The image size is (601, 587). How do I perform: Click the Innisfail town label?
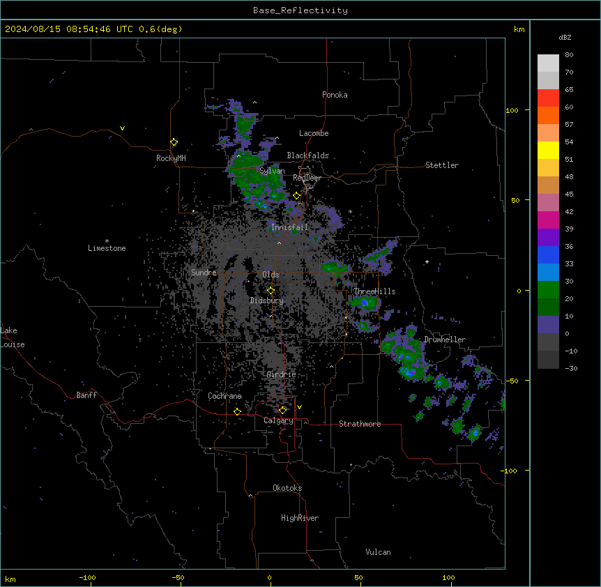point(290,227)
